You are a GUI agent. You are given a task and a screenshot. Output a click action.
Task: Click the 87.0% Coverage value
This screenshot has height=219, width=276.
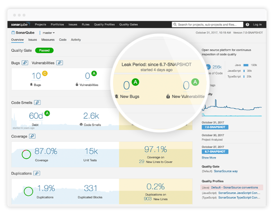coord(46,151)
